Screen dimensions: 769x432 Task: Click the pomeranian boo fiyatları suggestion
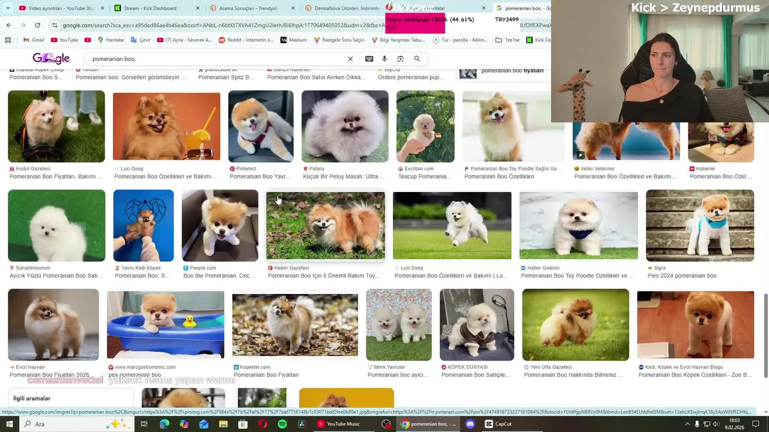click(x=512, y=71)
